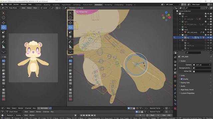Hide the selected rig object via eye icon

coord(208,37)
